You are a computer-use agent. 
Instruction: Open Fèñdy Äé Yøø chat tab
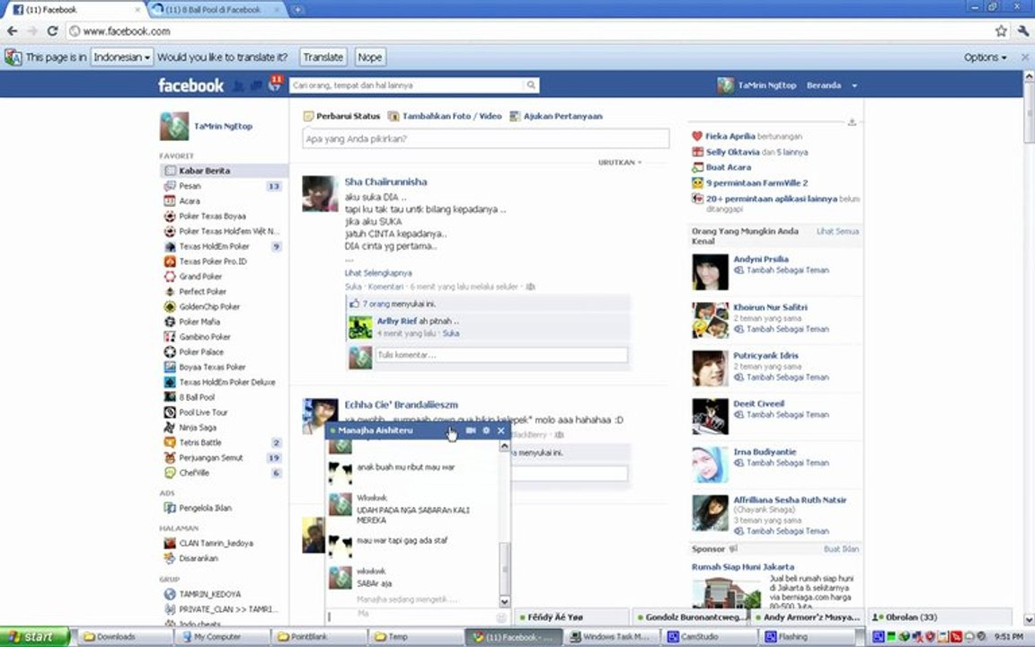coord(571,617)
